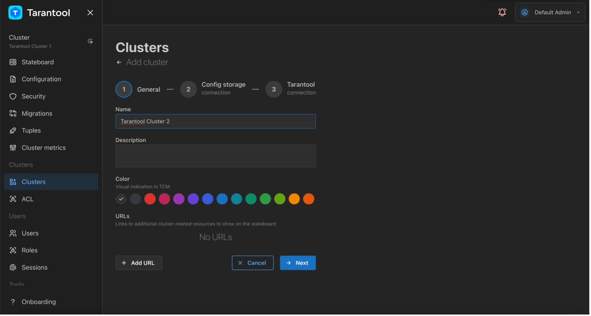The width and height of the screenshot is (591, 316).
Task: Click the Cluster metrics sliders icon
Action: (x=13, y=148)
